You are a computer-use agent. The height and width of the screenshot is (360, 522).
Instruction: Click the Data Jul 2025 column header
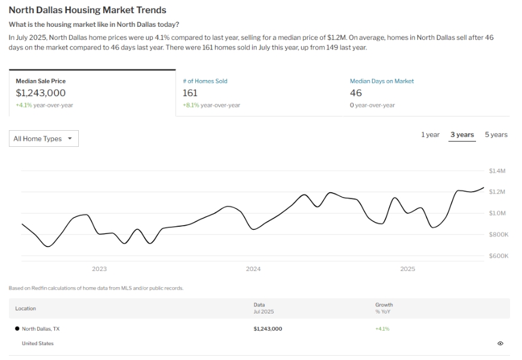(263, 309)
